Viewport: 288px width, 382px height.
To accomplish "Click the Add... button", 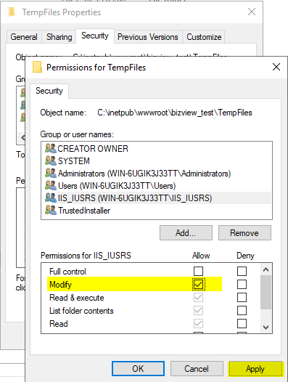I will coord(186,233).
